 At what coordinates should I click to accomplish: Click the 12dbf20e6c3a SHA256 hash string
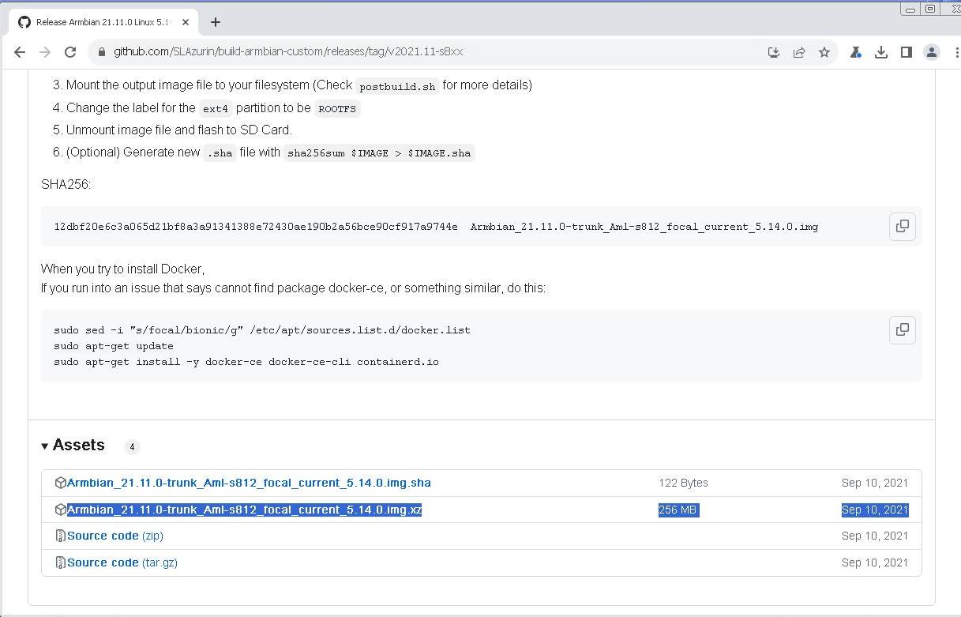[256, 227]
